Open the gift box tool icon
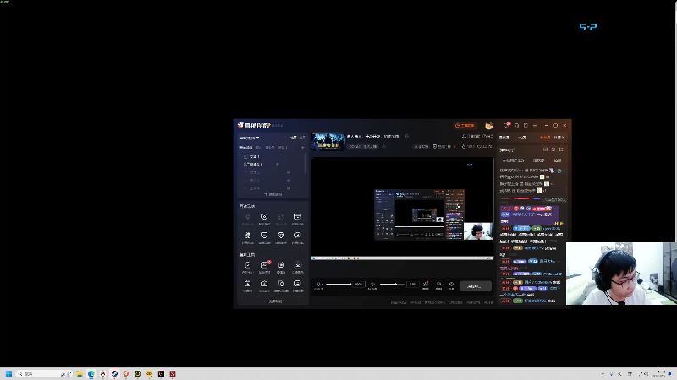Image resolution: width=677 pixels, height=380 pixels. coord(298,217)
